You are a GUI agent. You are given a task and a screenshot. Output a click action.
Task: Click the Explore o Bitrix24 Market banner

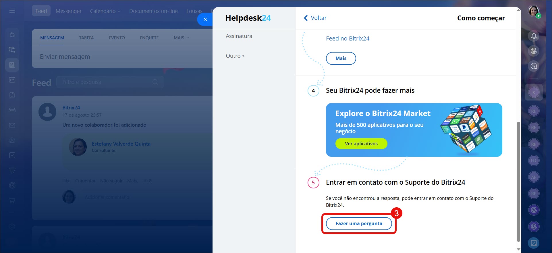pos(414,130)
